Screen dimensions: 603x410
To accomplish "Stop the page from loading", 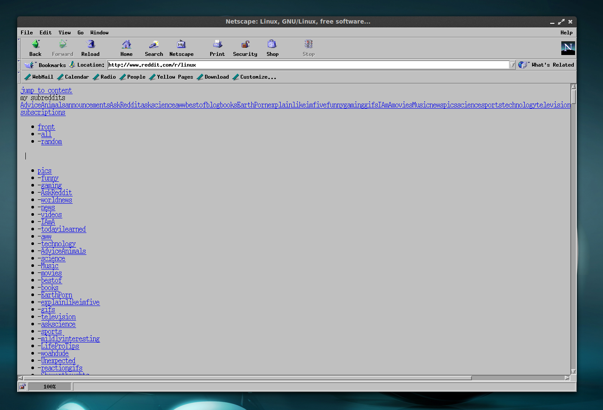I will tap(309, 48).
